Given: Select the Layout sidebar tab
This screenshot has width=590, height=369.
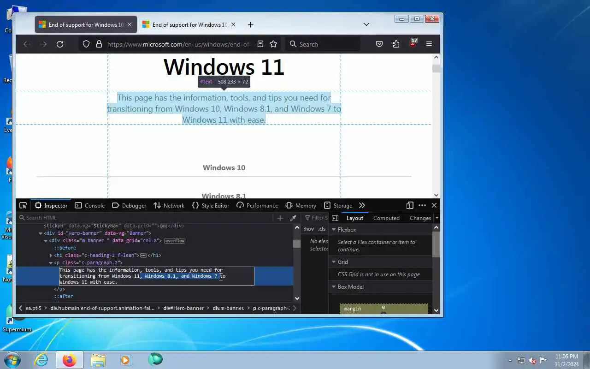Looking at the screenshot, I should (x=355, y=218).
